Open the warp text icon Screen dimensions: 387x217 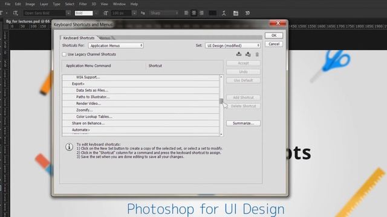224,13
